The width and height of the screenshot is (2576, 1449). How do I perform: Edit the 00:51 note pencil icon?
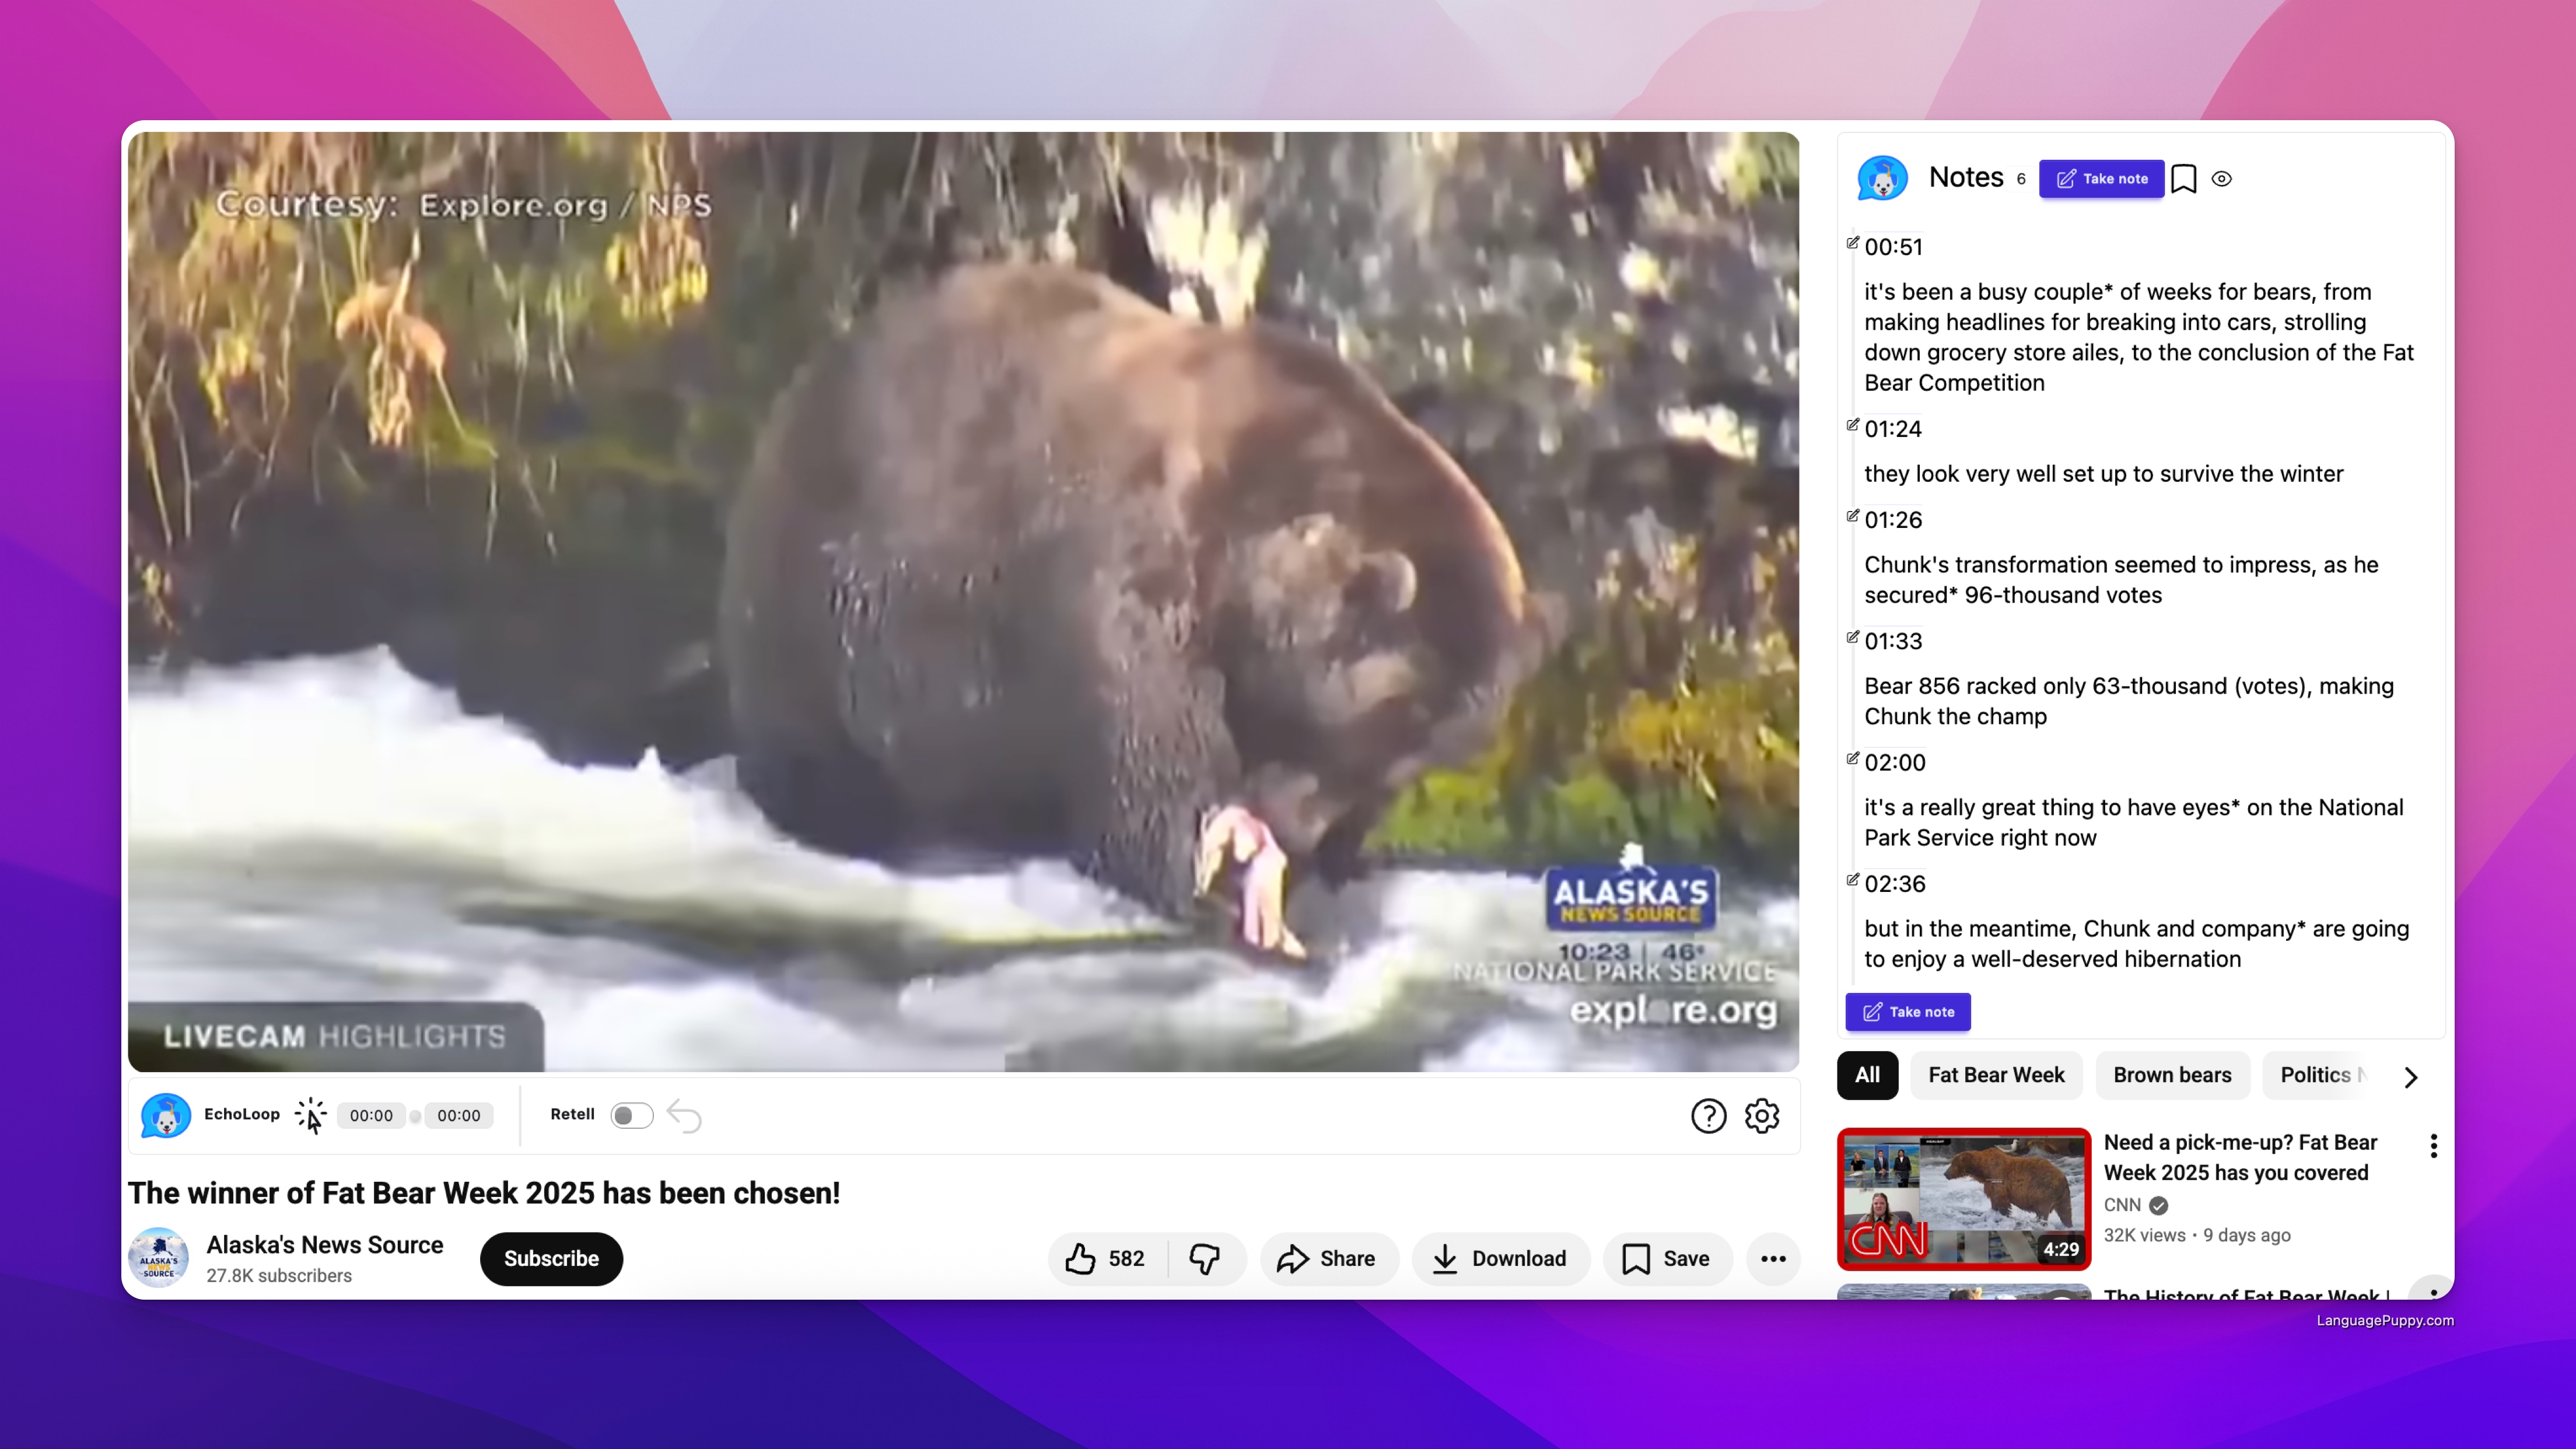1852,242
